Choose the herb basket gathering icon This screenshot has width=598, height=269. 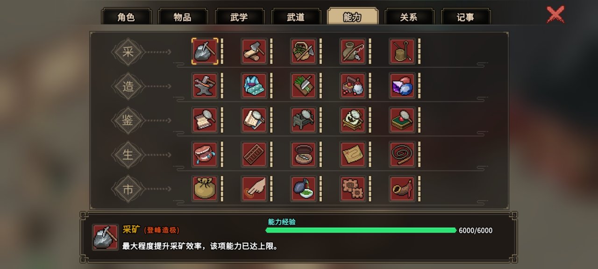[304, 51]
